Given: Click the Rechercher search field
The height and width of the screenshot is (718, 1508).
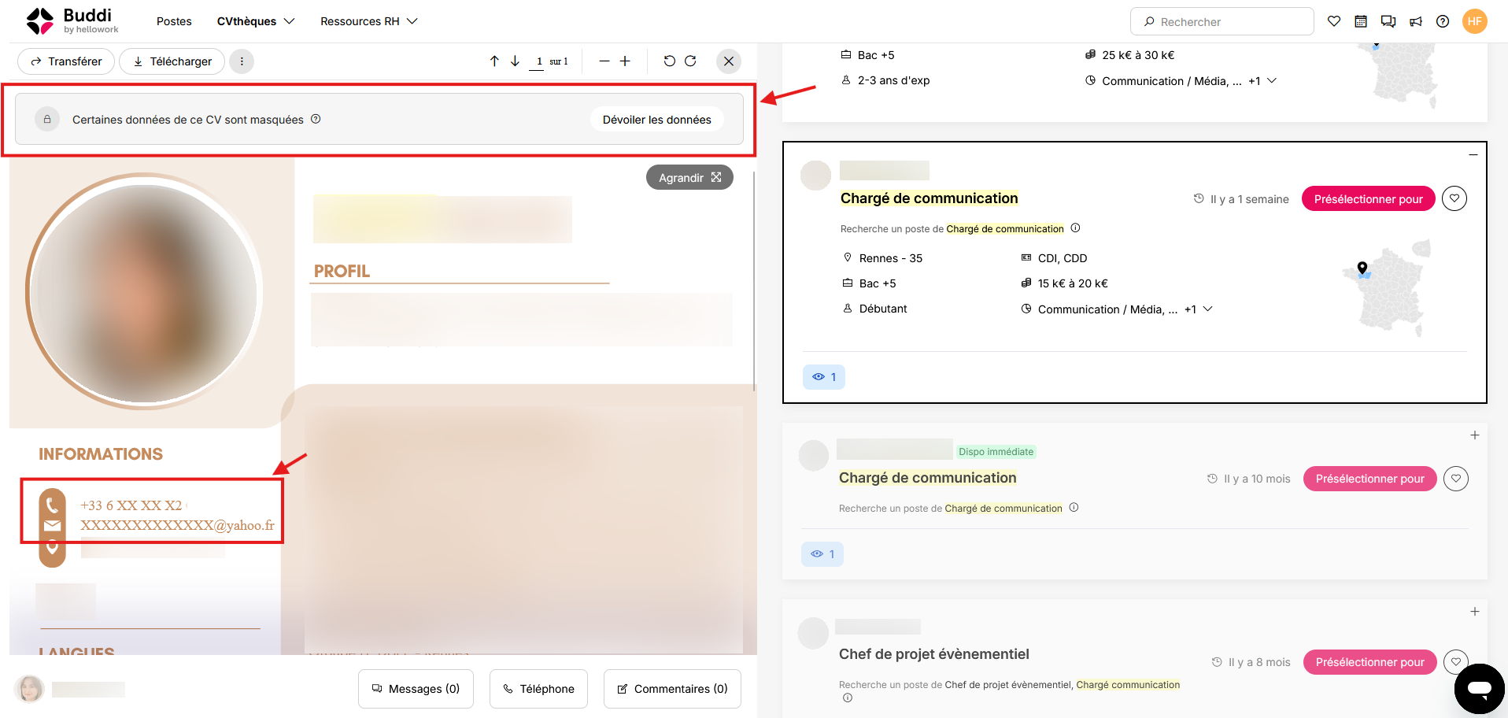Looking at the screenshot, I should tap(1222, 21).
